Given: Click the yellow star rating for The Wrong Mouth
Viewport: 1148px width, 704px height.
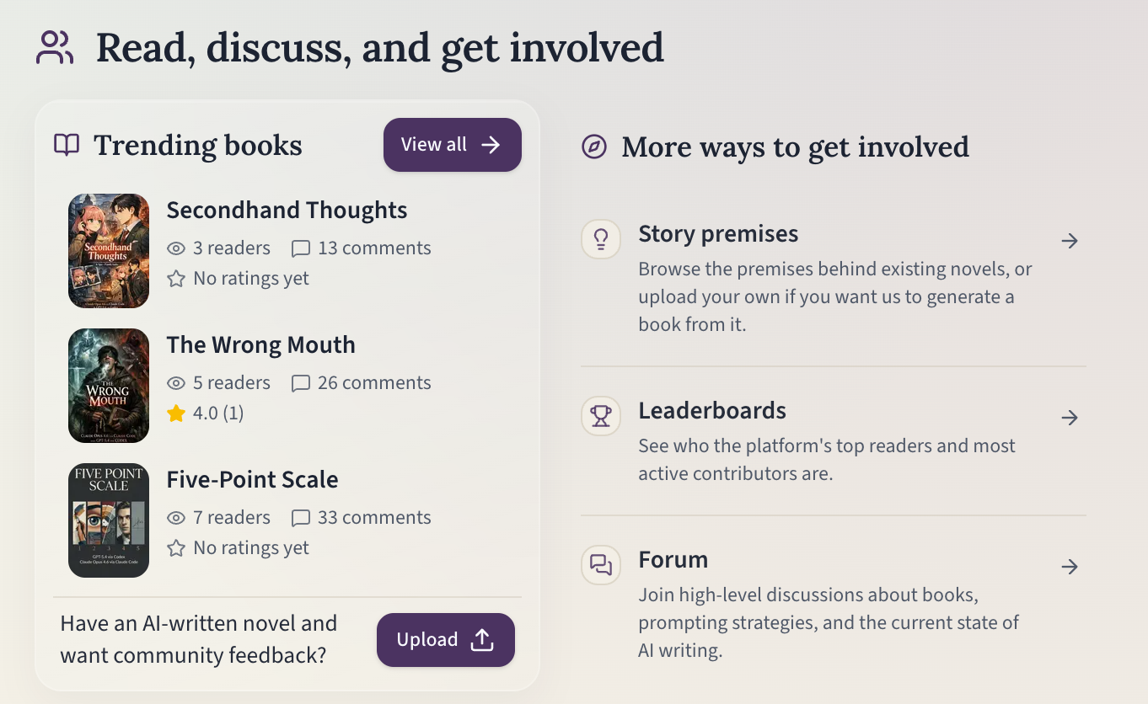Looking at the screenshot, I should [x=176, y=413].
